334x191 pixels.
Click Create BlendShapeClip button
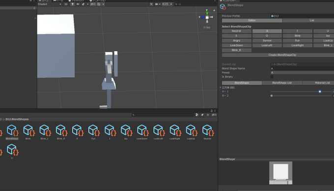pos(278,55)
